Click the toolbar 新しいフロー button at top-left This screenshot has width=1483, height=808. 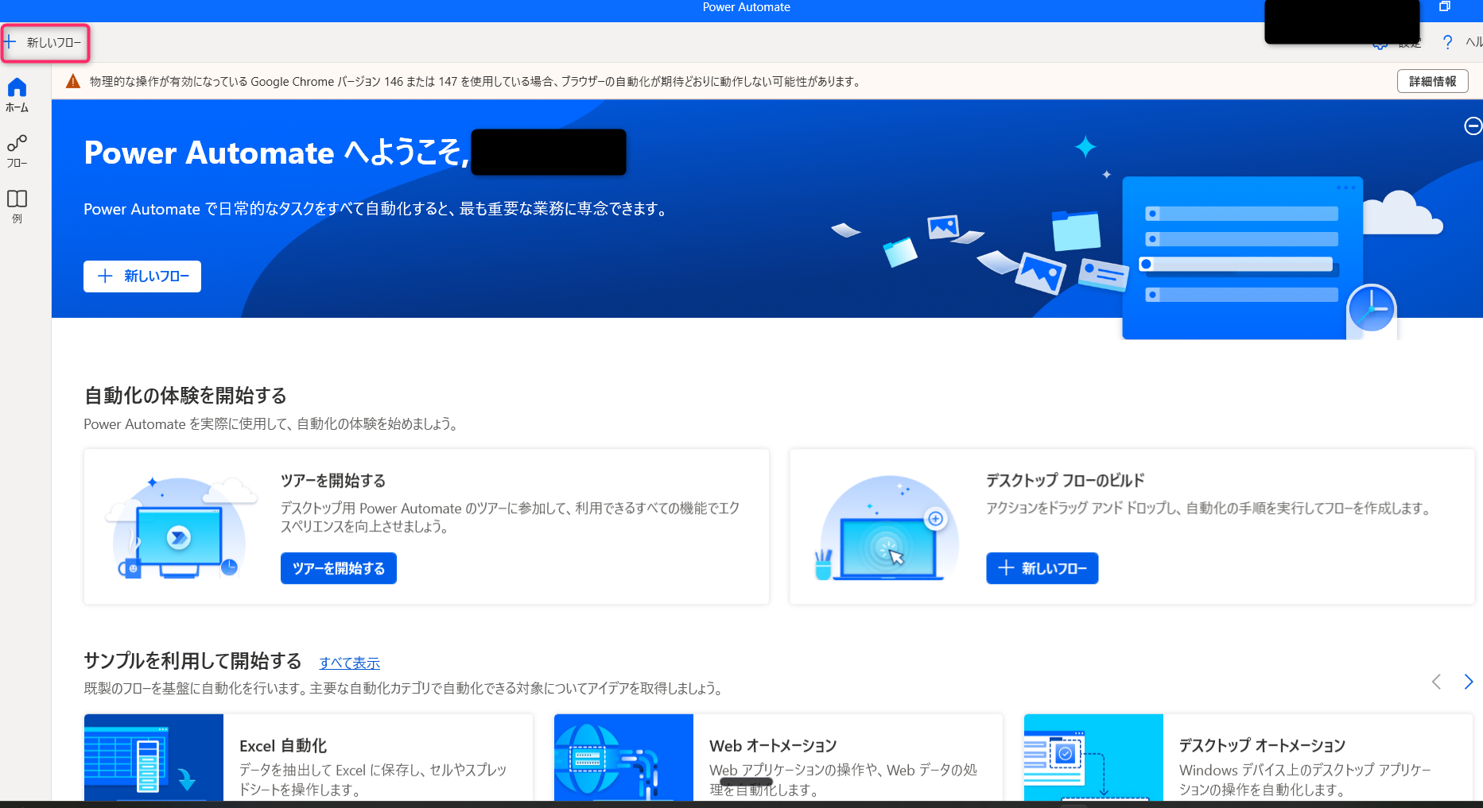(x=45, y=42)
